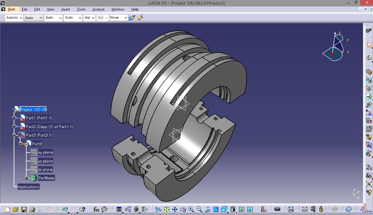This screenshot has width=373, height=215.
Task: Click the Select arrow tool in right toolbar
Action: (x=369, y=45)
